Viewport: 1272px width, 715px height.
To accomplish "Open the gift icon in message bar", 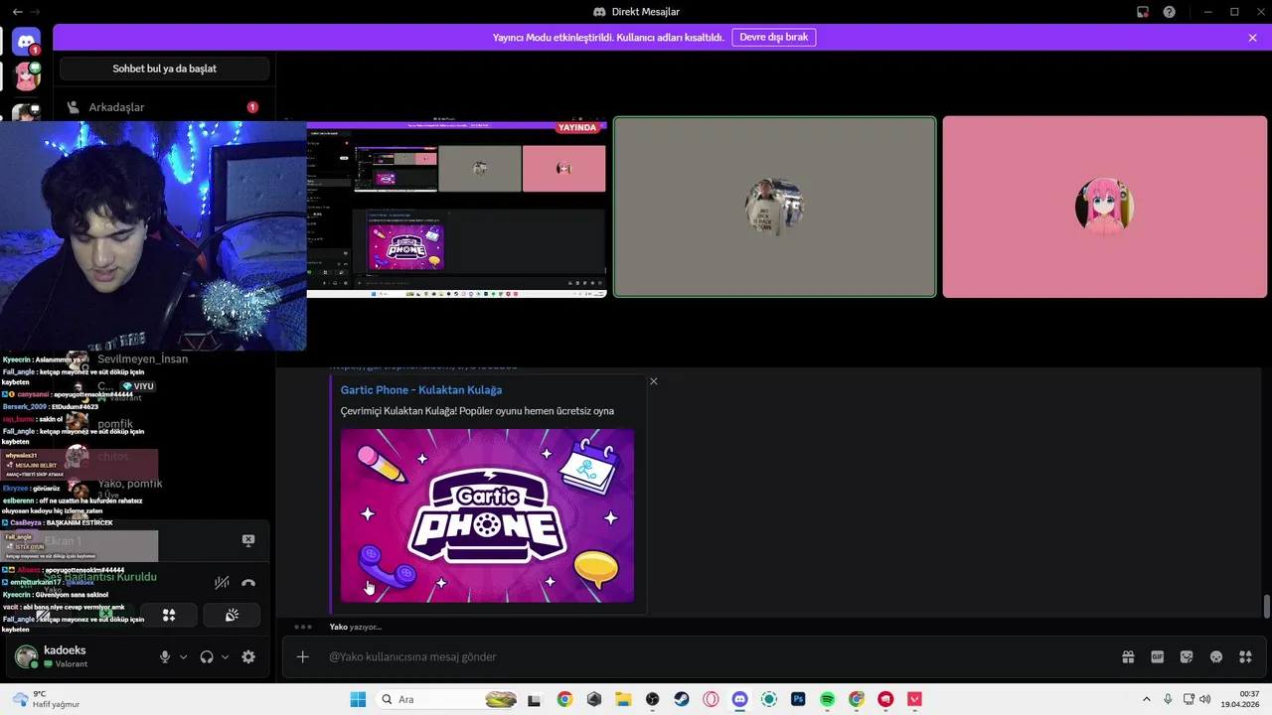I will (x=1128, y=656).
